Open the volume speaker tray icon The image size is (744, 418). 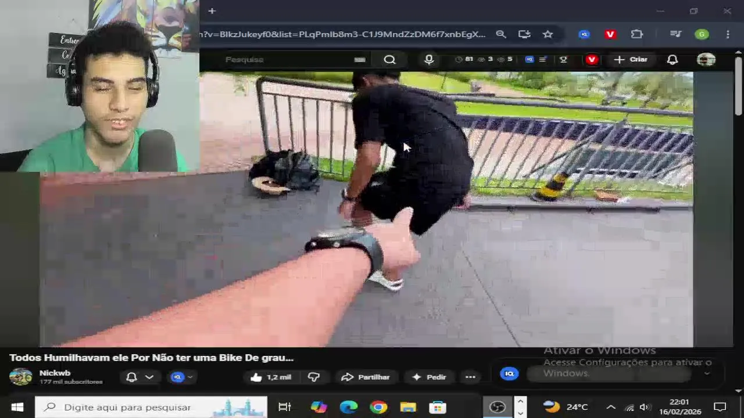[644, 407]
